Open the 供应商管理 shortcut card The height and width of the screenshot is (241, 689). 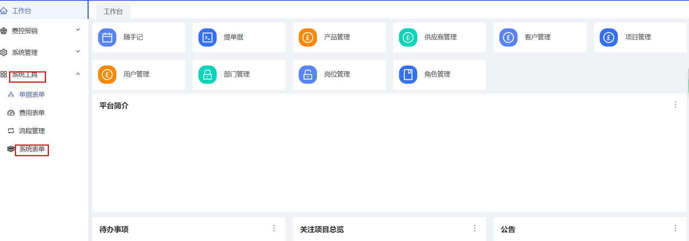click(440, 37)
